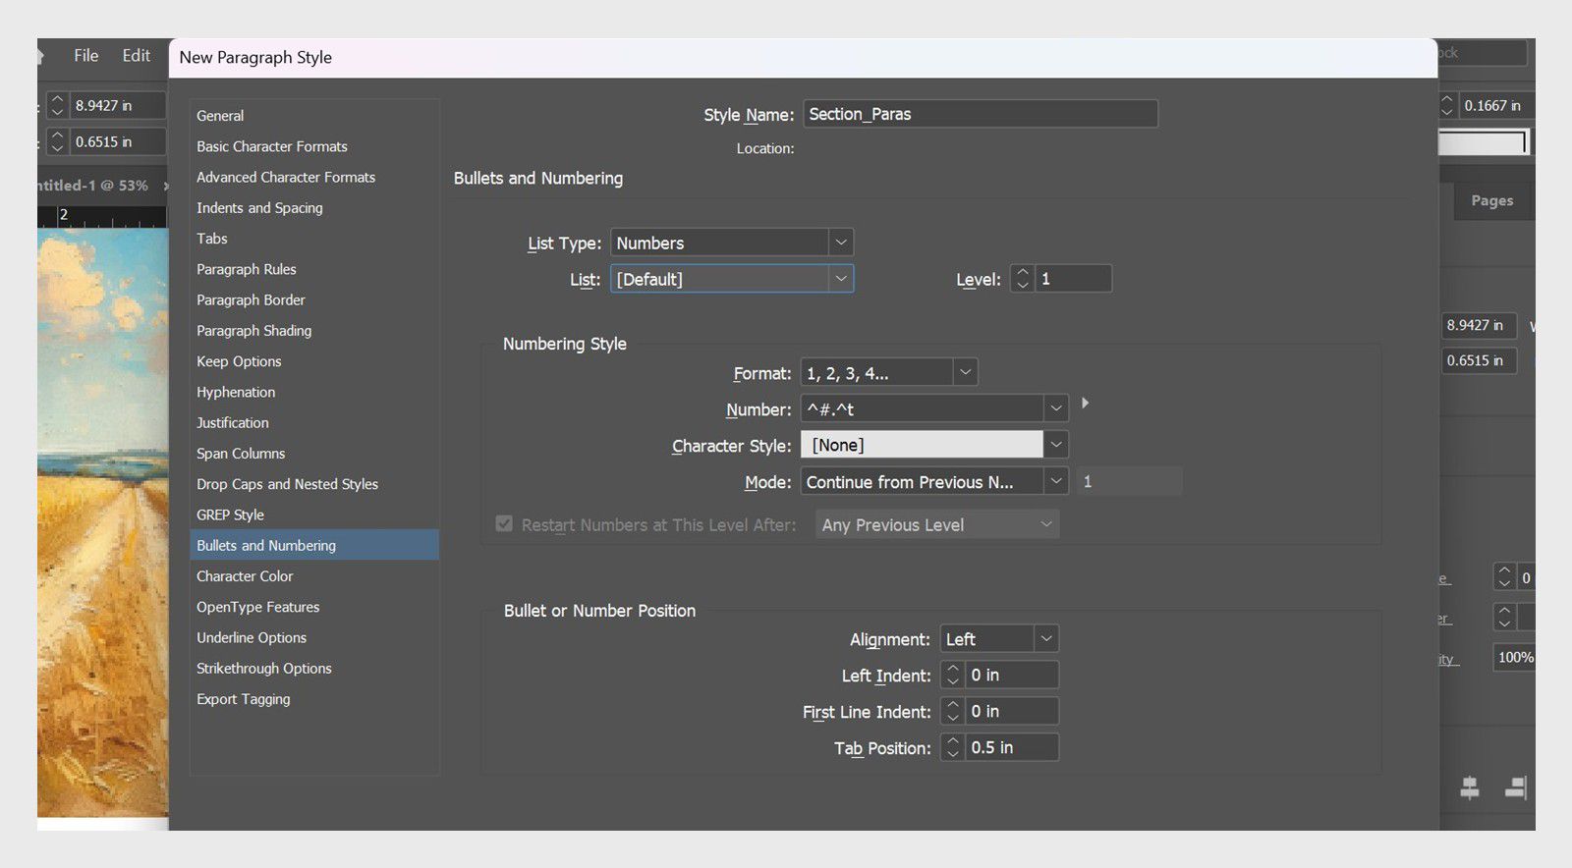Click the right panel 0.6515 in field

(x=1479, y=360)
